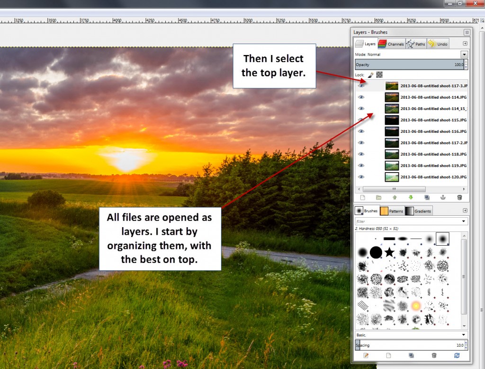Anchor the floating layer
Screen dimensions: 485x369
[x=443, y=198]
